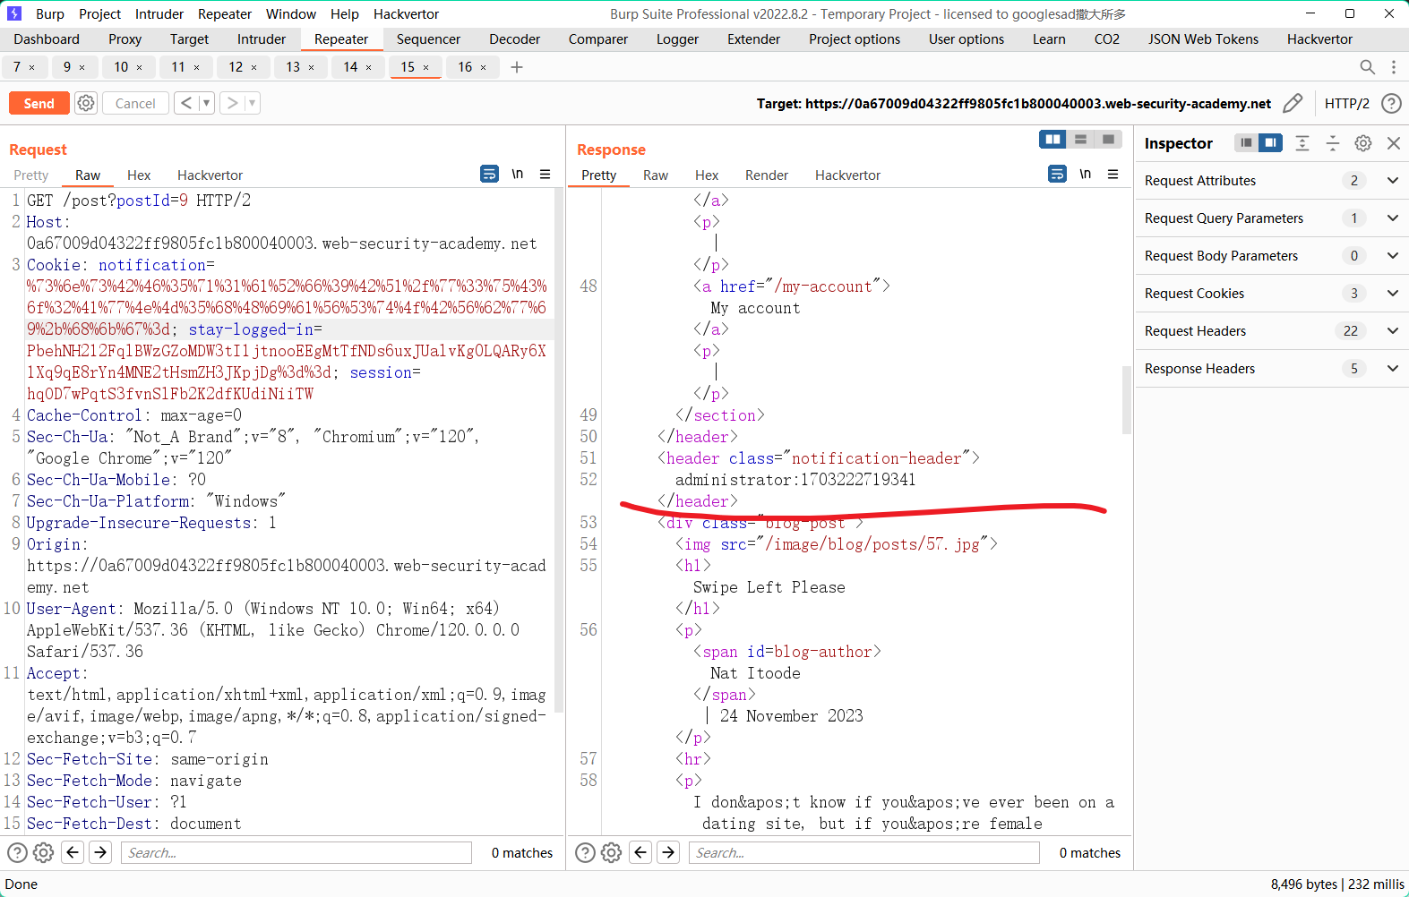Open request editor hamburger menu
1409x897 pixels.
coord(545,174)
